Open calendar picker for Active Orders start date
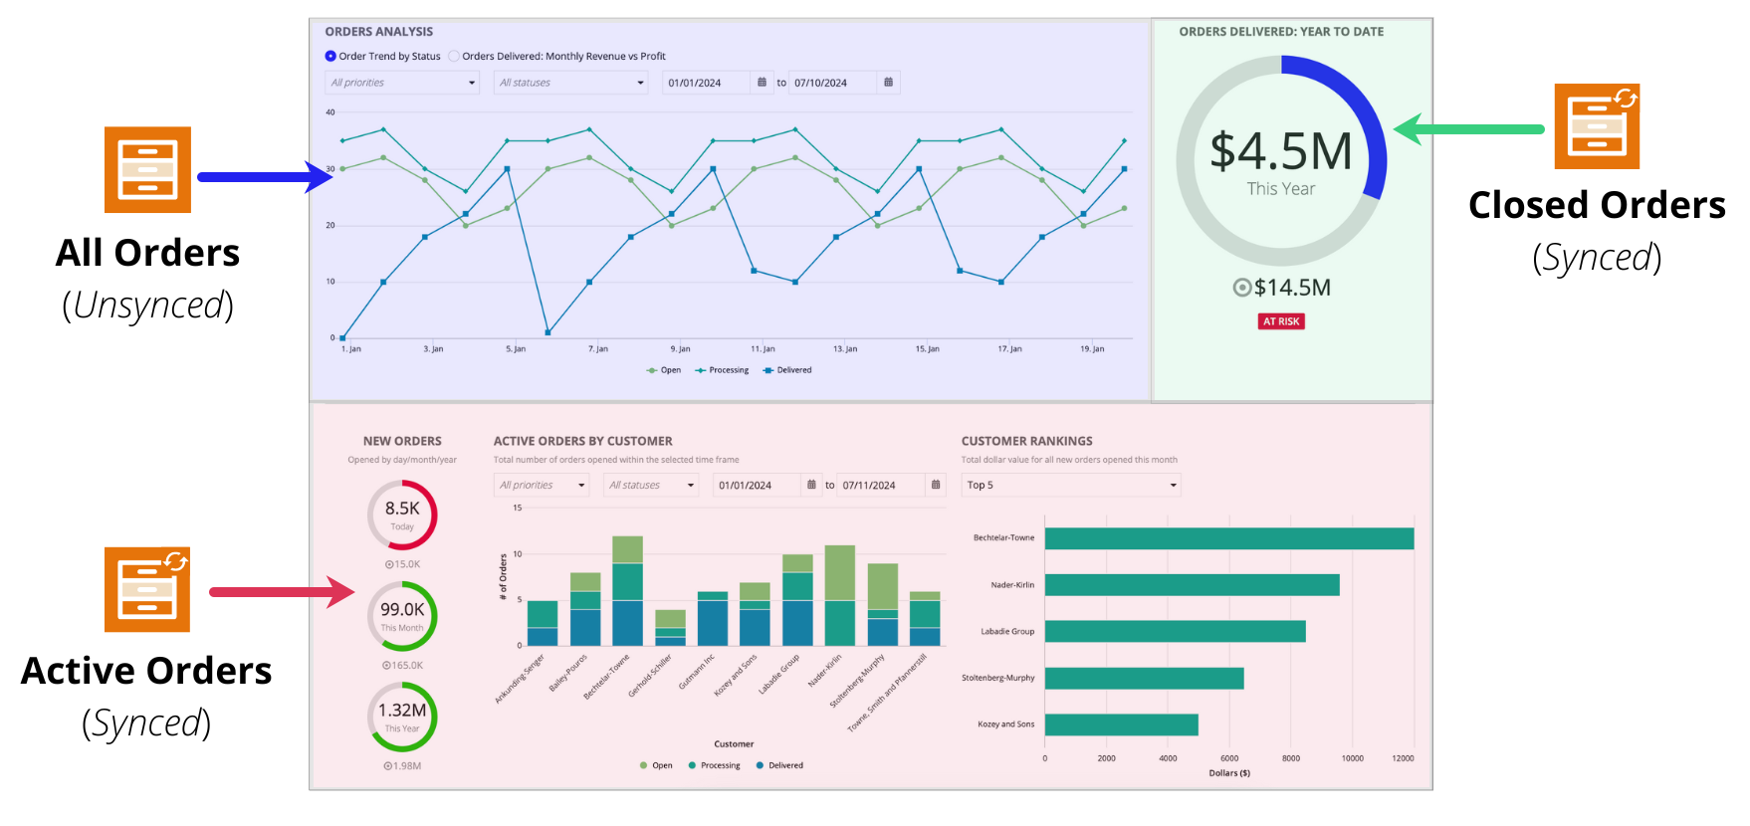Viewport: 1750px width, 826px height. coord(811,485)
